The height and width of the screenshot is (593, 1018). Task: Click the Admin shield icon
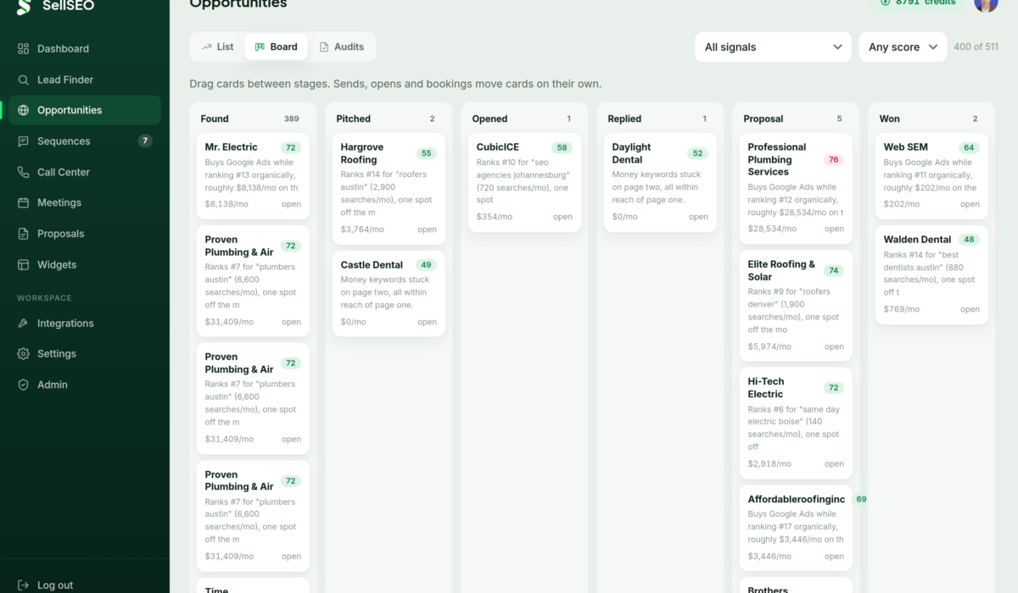coord(23,385)
